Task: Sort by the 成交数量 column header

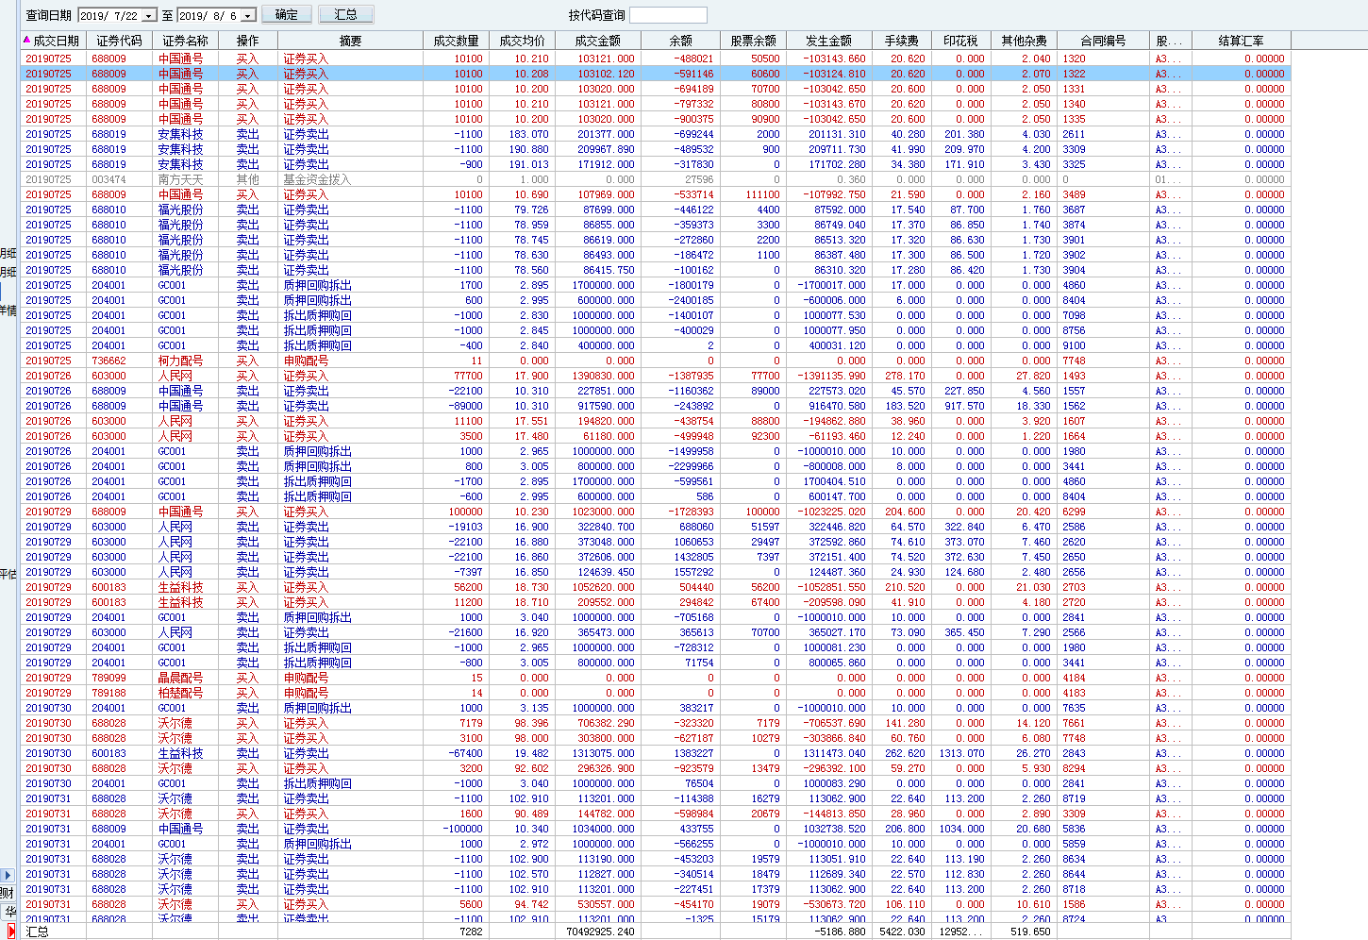Action: coord(457,41)
